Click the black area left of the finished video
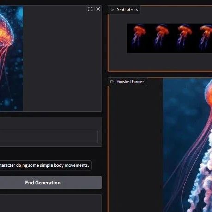This screenshot has height=212, width=212. pos(136,148)
